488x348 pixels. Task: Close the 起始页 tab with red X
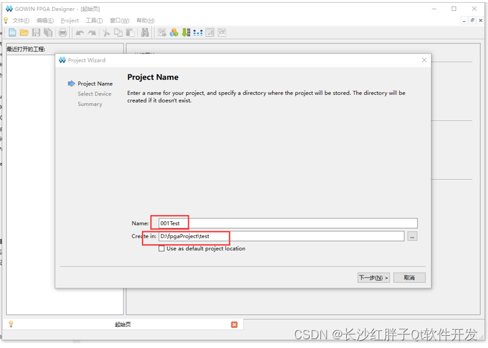(234, 325)
